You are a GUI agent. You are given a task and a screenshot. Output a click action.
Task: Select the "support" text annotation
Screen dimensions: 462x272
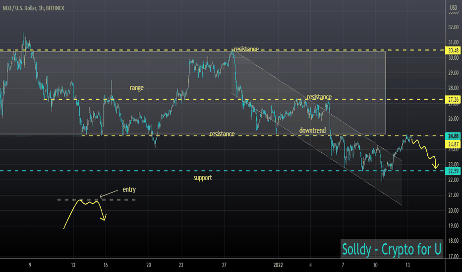[203, 178]
